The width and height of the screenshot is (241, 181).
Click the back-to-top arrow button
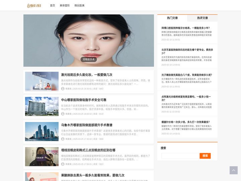click(234, 170)
